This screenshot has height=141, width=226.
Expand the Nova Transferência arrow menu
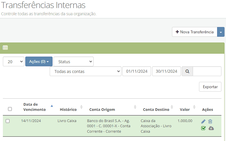[x=221, y=32]
